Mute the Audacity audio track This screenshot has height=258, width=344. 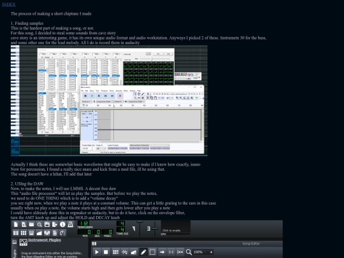point(84,113)
